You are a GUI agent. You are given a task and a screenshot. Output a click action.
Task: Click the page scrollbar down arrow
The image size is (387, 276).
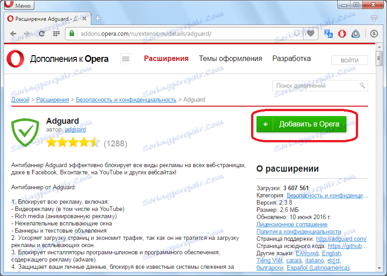[379, 269]
